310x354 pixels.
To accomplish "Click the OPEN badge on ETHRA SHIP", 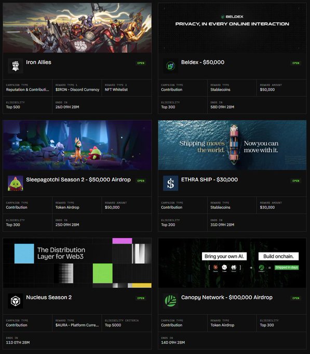I will (296, 181).
